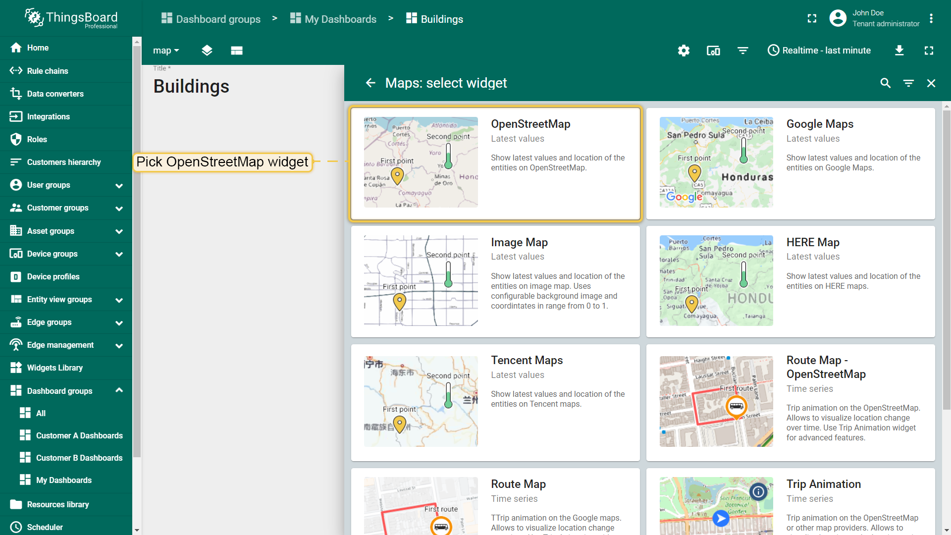This screenshot has width=951, height=535.
Task: Click the ThingsBoard logo
Action: 71,18
